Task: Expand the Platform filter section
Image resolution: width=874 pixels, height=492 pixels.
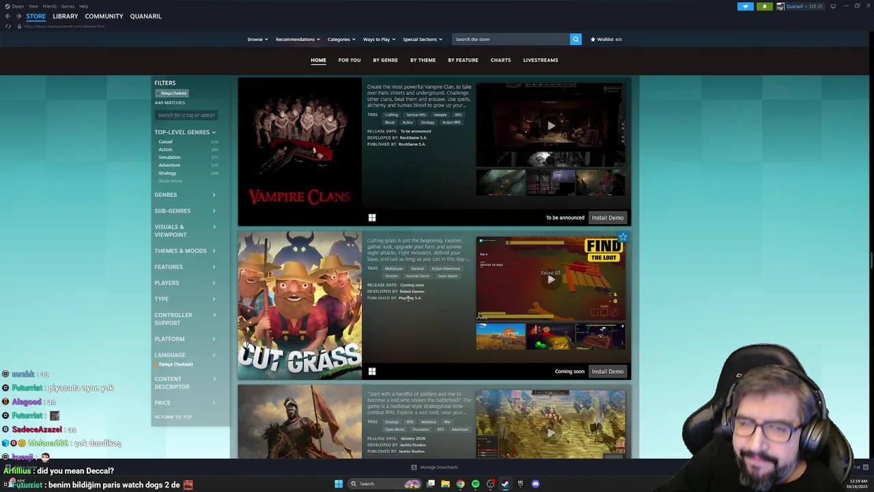Action: (185, 339)
